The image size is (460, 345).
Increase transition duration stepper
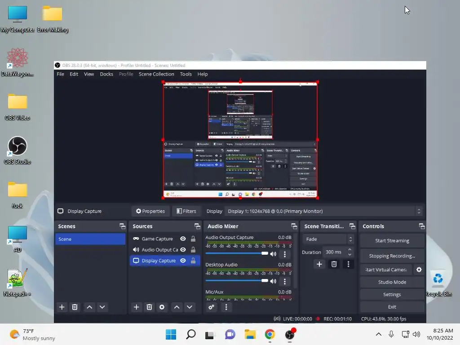coord(349,250)
